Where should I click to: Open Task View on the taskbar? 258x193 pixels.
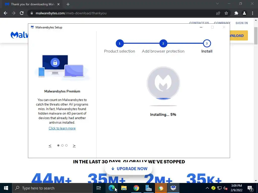pos(99,188)
